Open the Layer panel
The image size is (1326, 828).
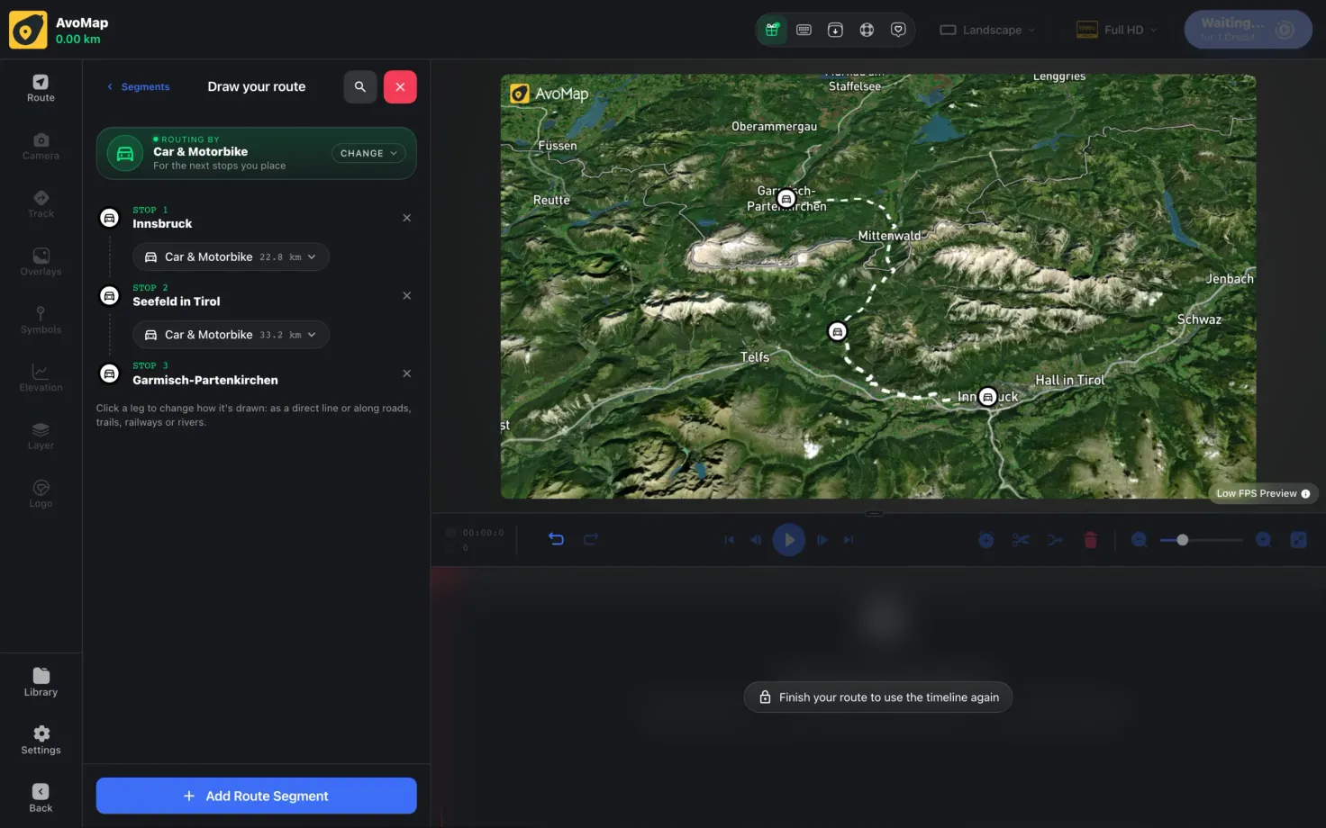coord(41,436)
